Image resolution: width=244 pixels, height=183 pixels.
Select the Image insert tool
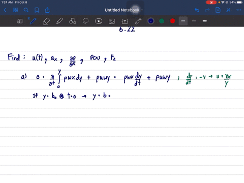point(112,21)
